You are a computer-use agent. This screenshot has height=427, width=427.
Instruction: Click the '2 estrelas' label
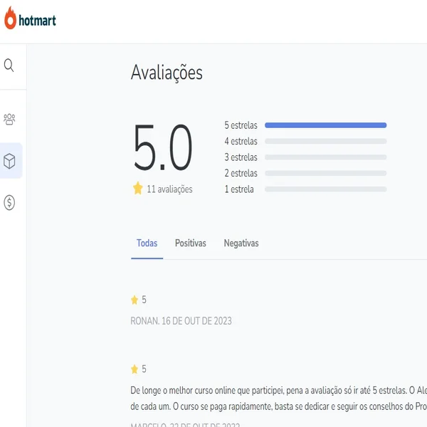click(241, 173)
